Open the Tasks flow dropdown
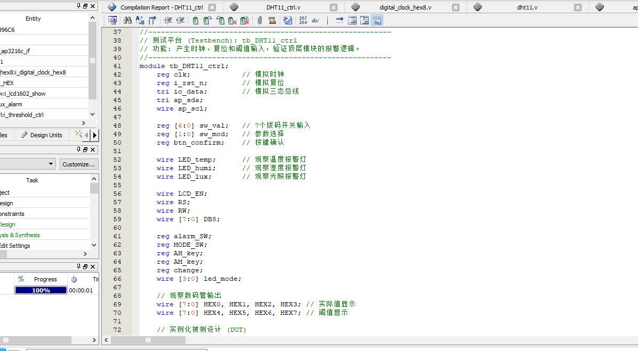This screenshot has height=351, width=638. tap(27, 164)
